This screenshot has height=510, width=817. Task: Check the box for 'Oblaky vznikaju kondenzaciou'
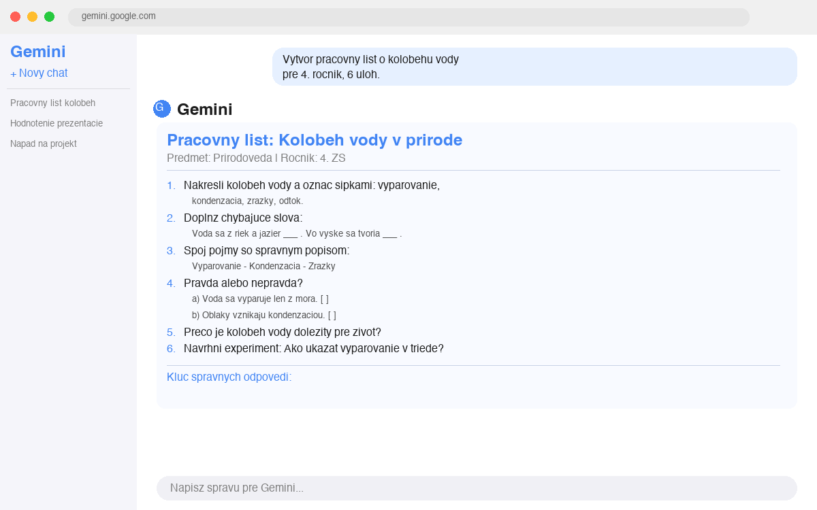point(333,314)
